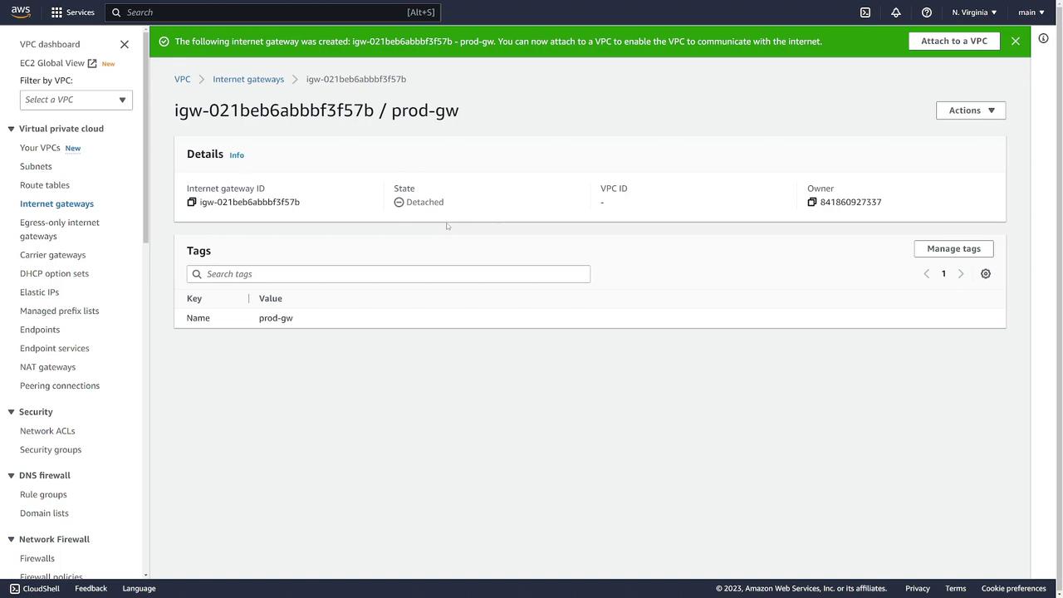Open the Services grid menu

click(72, 12)
